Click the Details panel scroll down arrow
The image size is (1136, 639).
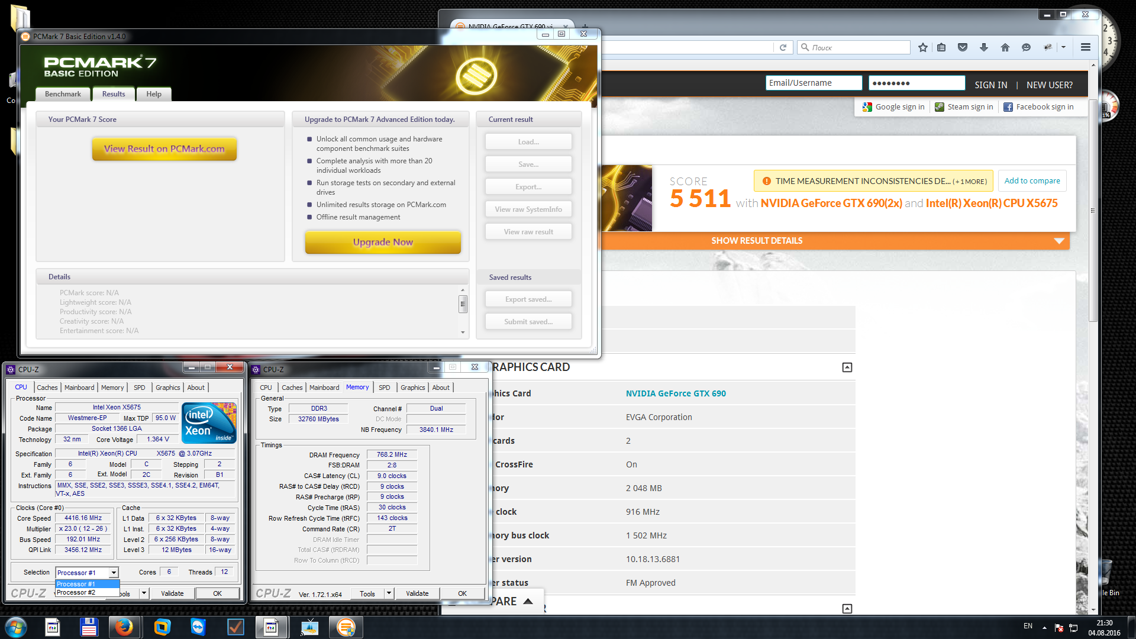(463, 333)
